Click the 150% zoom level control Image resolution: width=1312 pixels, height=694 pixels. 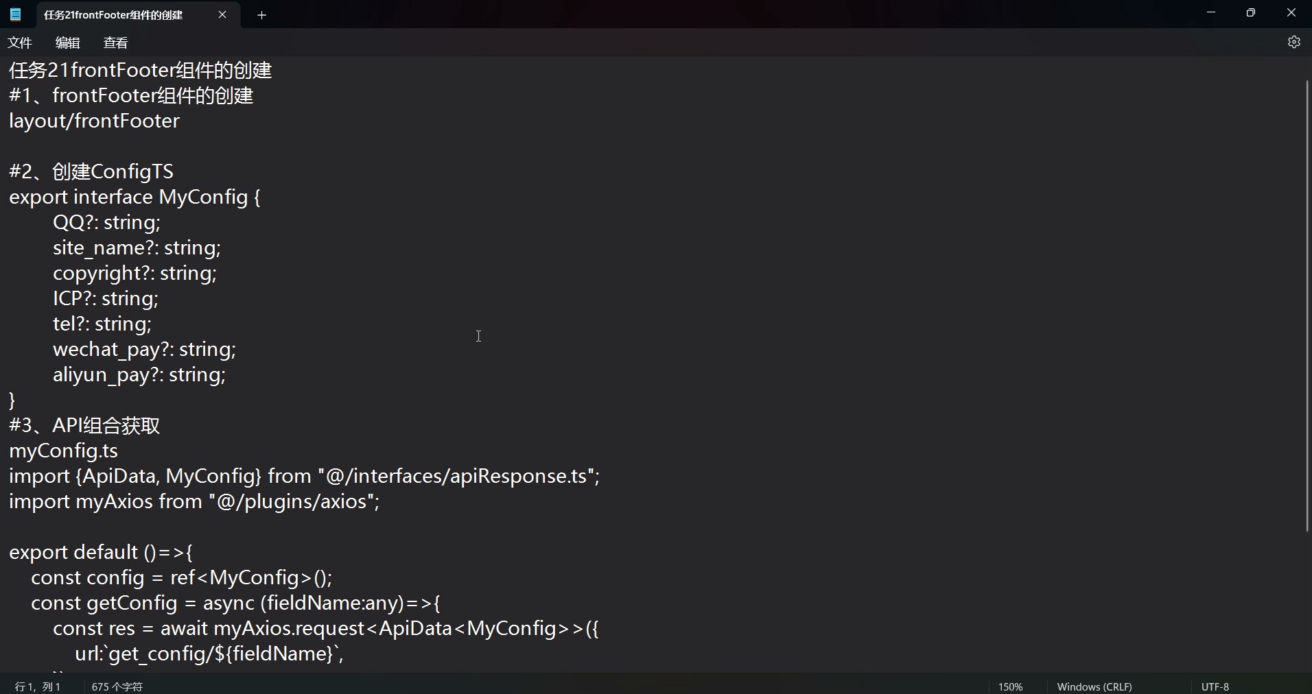point(1010,686)
